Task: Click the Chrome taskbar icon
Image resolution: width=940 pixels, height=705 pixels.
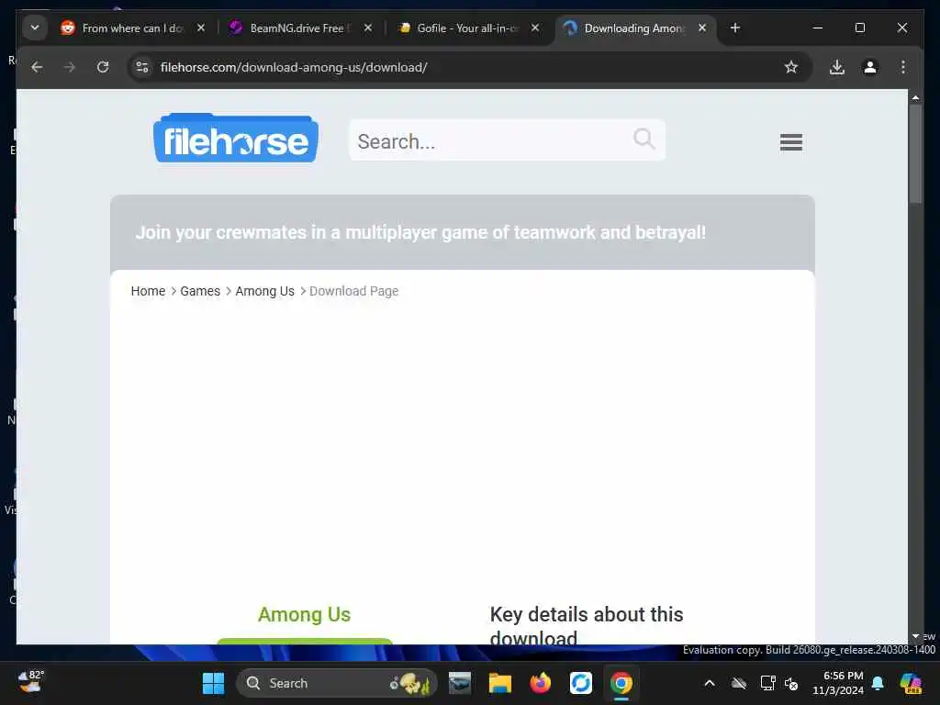Action: [621, 683]
